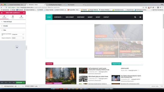
Task: Click the preview eye icon in footer
Action: click(x=14, y=83)
